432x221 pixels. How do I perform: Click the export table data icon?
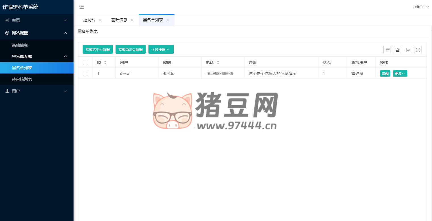tap(397, 50)
